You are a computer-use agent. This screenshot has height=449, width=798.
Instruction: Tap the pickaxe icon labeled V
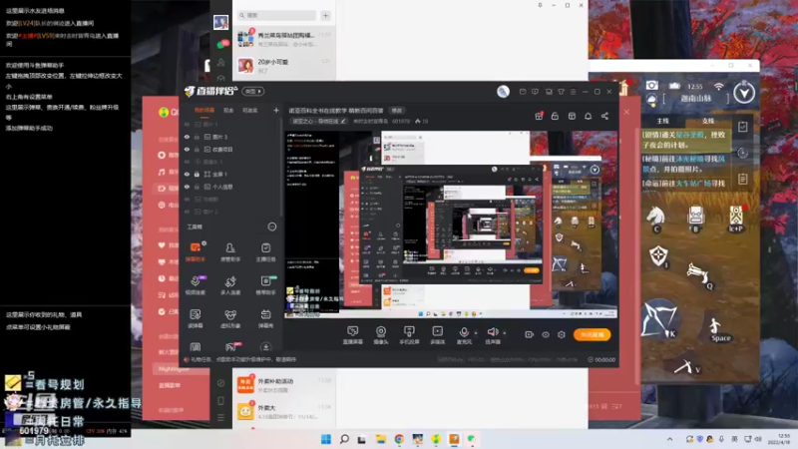coord(686,366)
